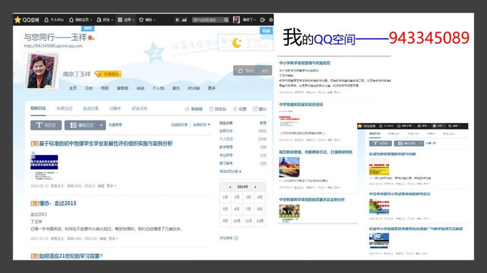Open the 回收站 recycle bin
The height and width of the screenshot is (273, 487).
(x=217, y=109)
